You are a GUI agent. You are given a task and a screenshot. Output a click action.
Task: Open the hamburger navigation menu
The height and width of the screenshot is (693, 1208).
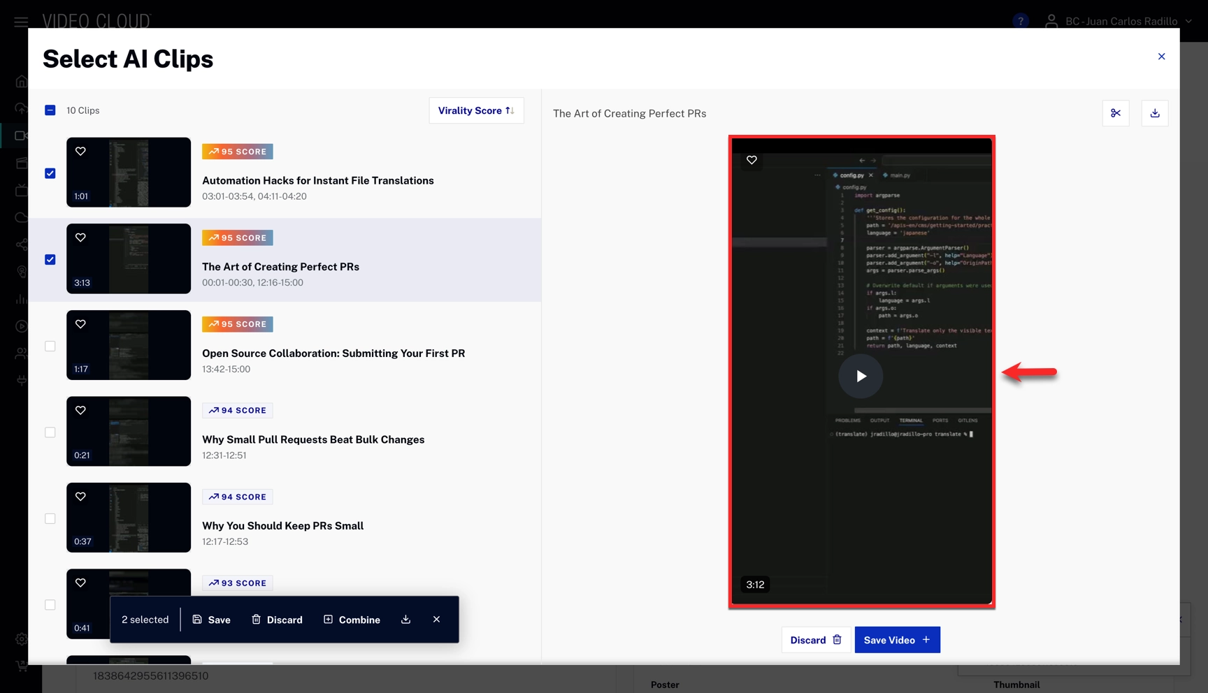coord(21,22)
